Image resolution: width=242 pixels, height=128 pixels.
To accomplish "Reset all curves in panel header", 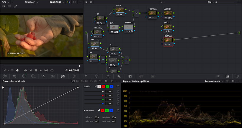I will tap(112, 81).
